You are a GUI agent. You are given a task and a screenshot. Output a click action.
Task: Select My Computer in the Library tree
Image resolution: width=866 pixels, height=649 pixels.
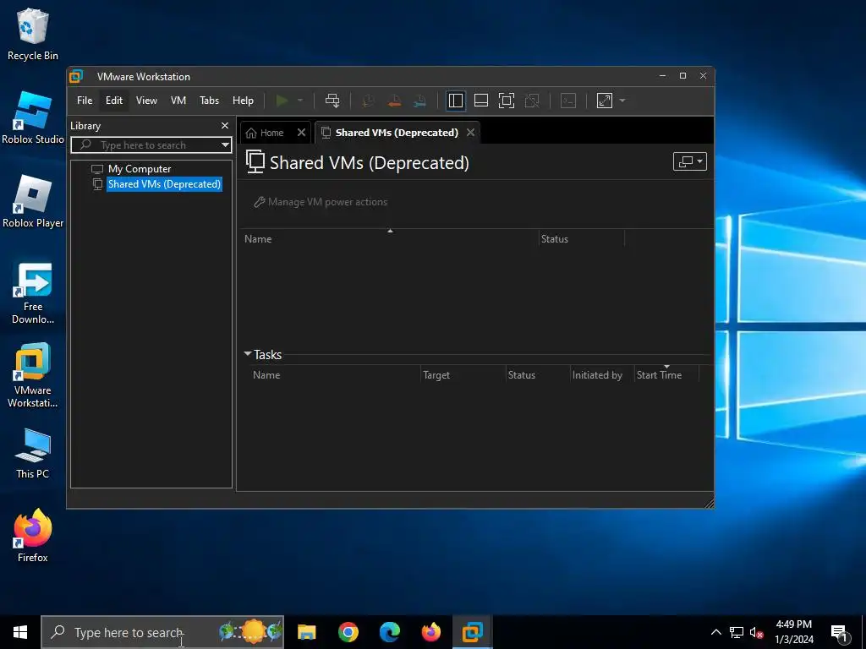click(x=140, y=169)
